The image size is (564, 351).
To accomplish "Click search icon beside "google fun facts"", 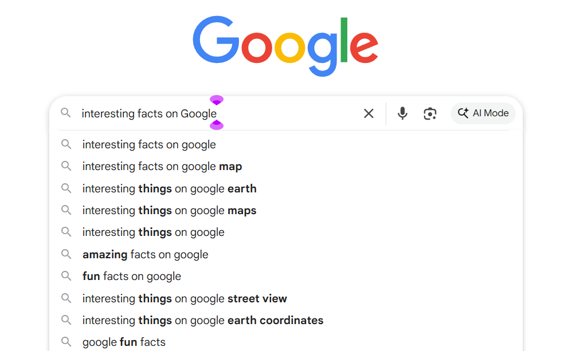I will (66, 342).
